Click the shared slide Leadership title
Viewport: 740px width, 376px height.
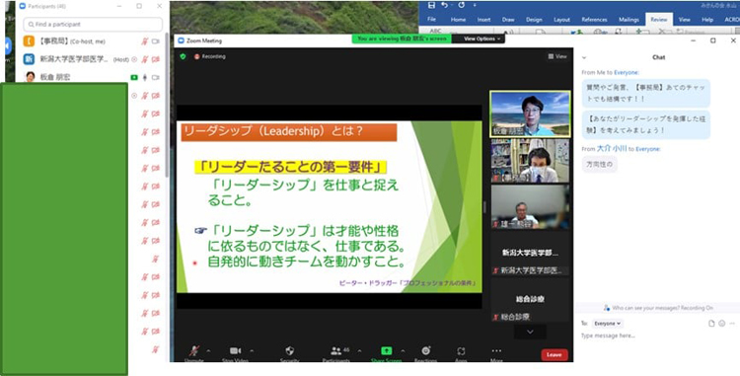point(289,131)
